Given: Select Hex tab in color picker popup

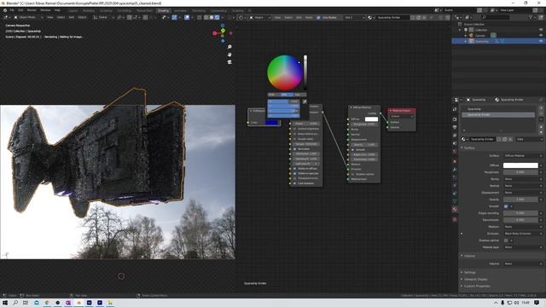Looking at the screenshot, I should pos(299,95).
